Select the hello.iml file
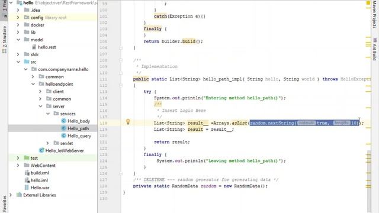Screen dimensions: 379x213 (39, 180)
